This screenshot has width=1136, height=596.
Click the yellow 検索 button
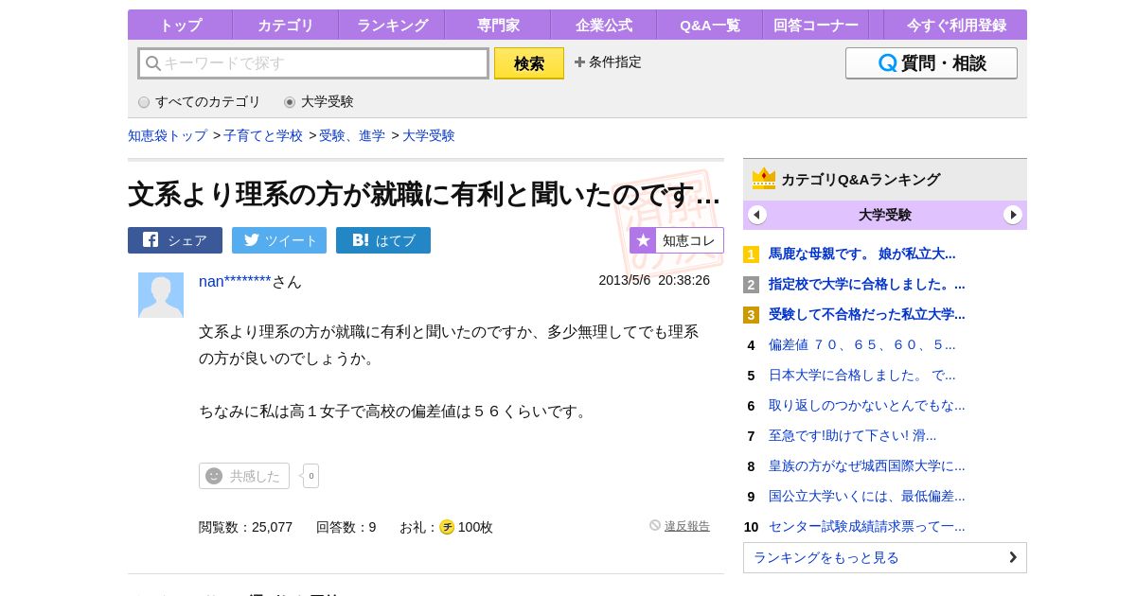click(x=529, y=63)
